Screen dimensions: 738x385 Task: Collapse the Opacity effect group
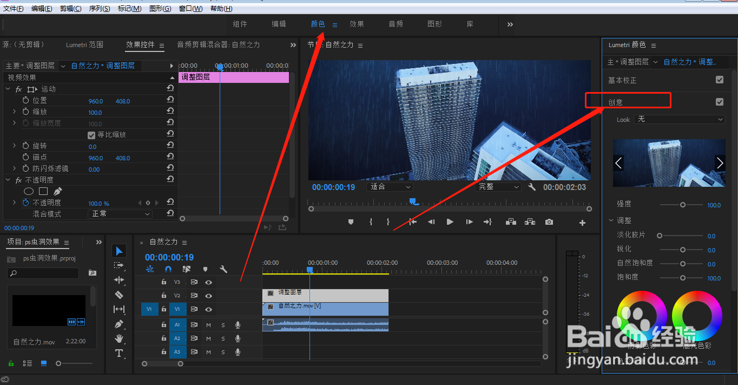(8, 180)
